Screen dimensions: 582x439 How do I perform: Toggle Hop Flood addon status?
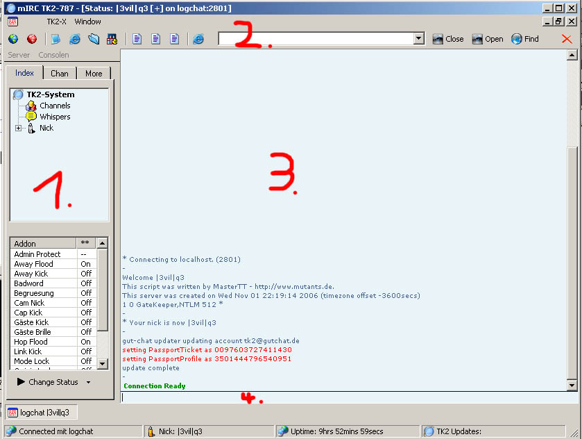tap(85, 342)
